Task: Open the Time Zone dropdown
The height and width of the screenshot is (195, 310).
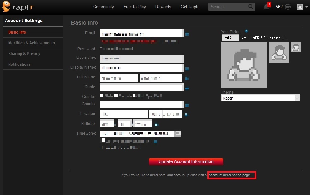Action: 140,134
